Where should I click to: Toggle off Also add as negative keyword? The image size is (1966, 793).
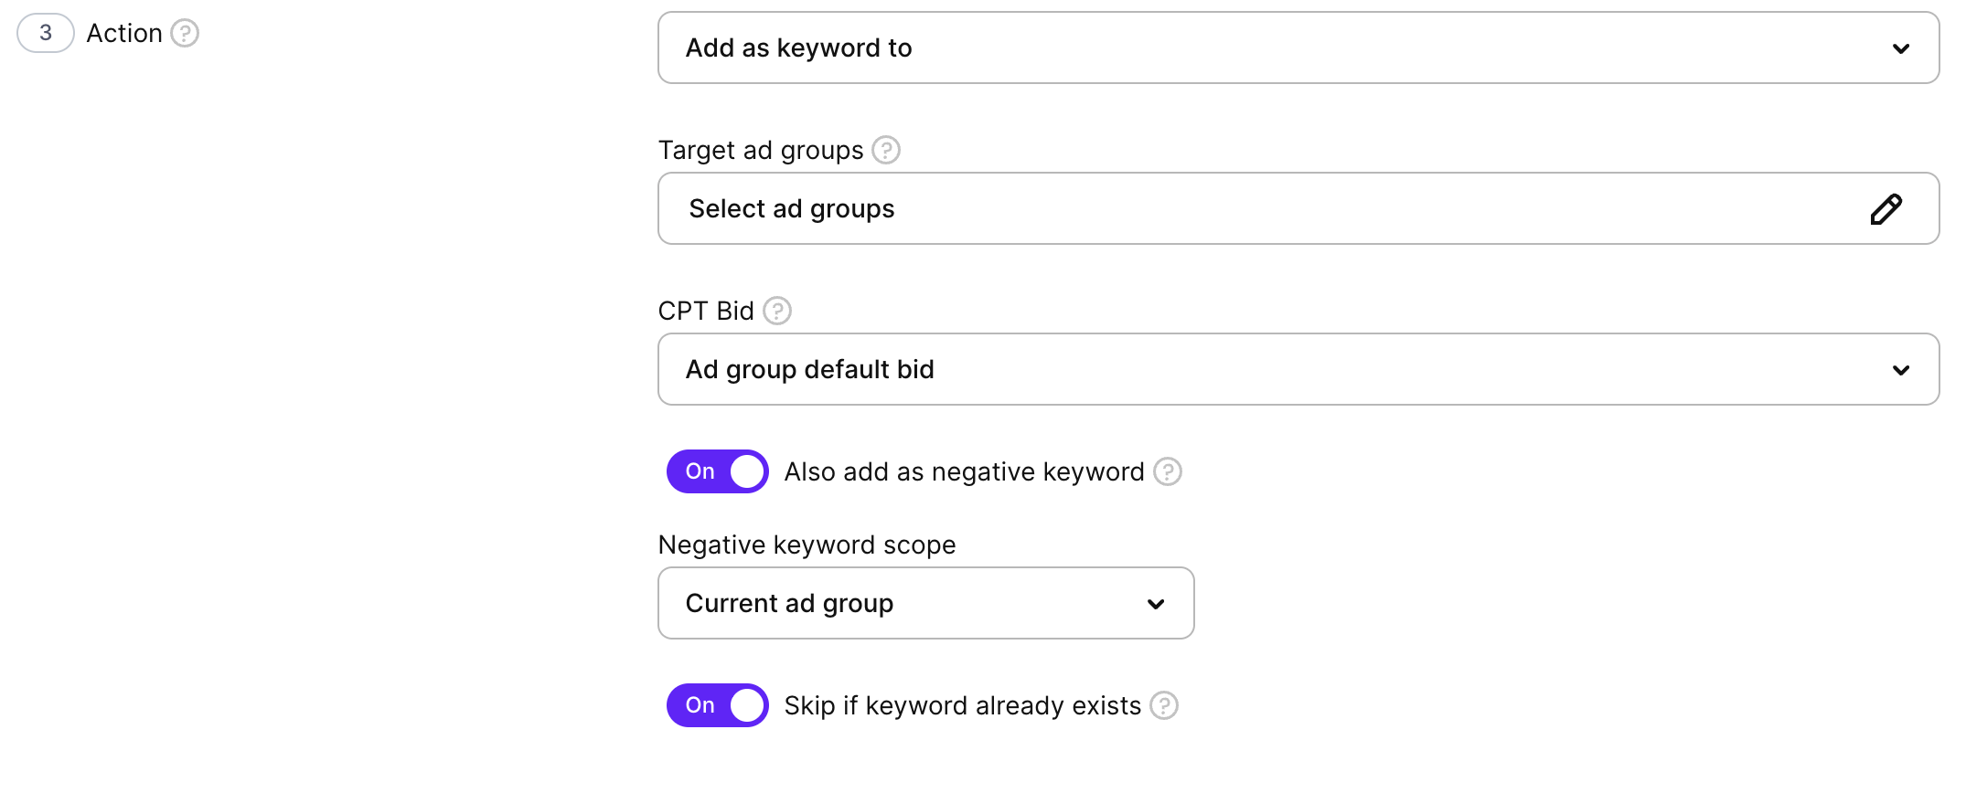718,472
